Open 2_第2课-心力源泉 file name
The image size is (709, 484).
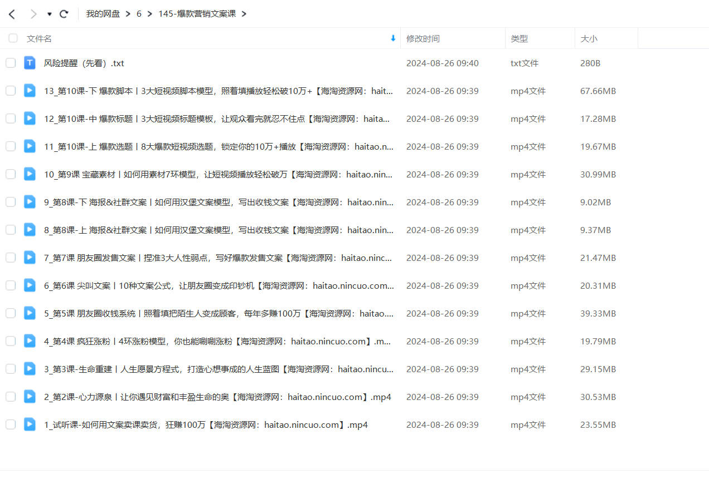coord(217,397)
